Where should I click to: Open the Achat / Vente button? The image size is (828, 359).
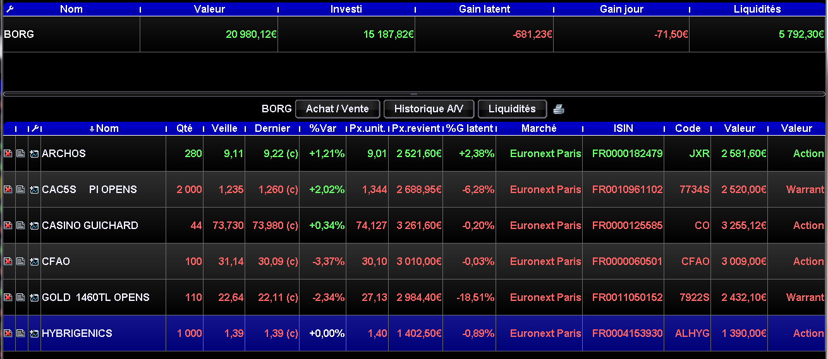(x=338, y=109)
